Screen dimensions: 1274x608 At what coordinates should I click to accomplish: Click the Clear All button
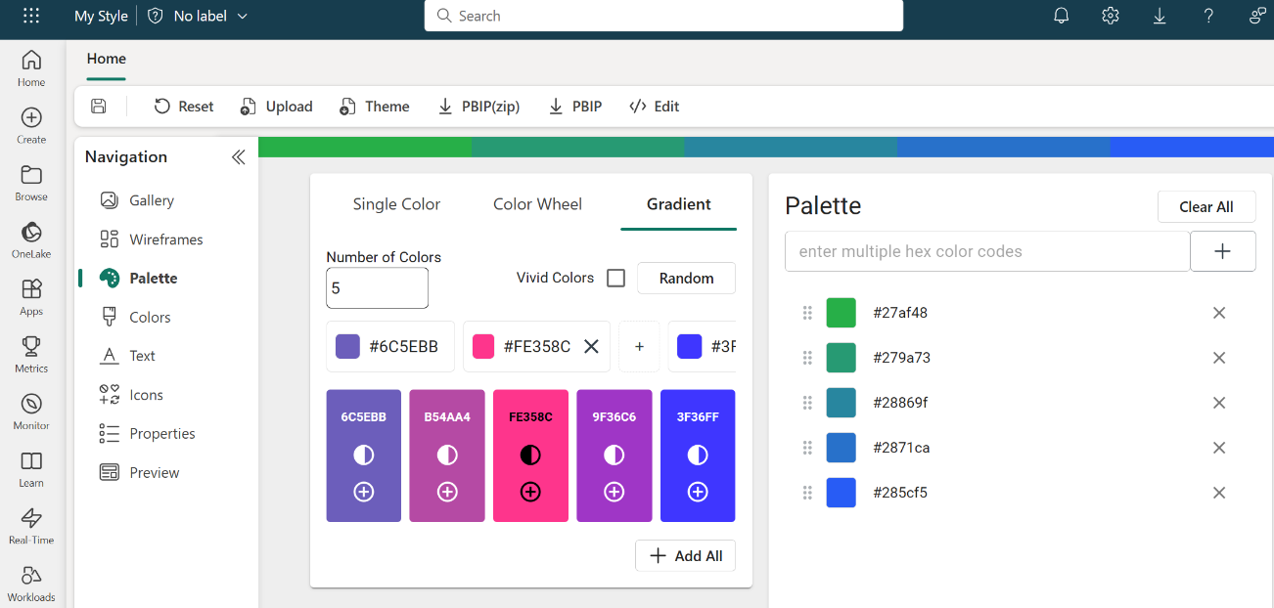pos(1206,206)
